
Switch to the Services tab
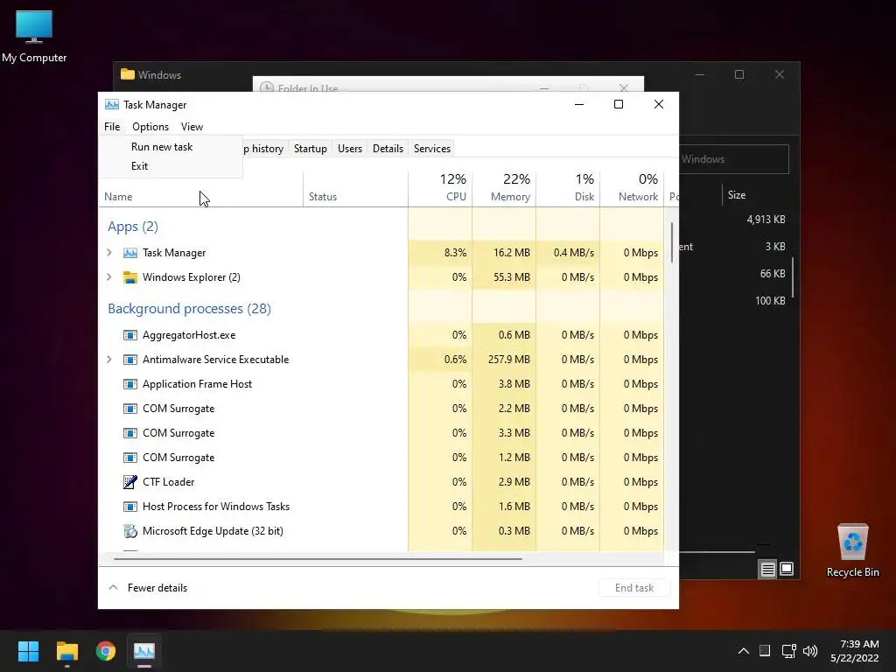pos(432,149)
